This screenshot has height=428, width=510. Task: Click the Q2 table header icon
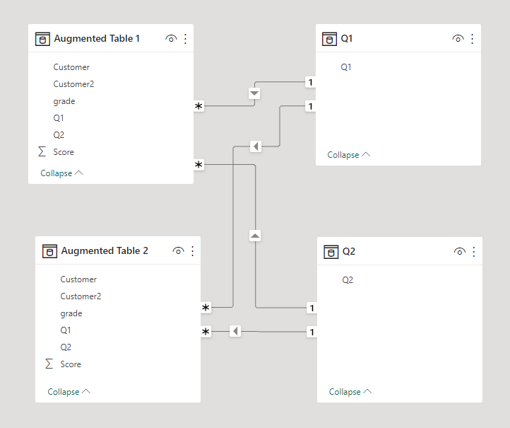coord(331,252)
